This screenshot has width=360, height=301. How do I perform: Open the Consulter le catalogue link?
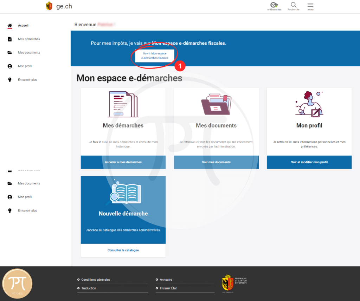[x=123, y=249]
